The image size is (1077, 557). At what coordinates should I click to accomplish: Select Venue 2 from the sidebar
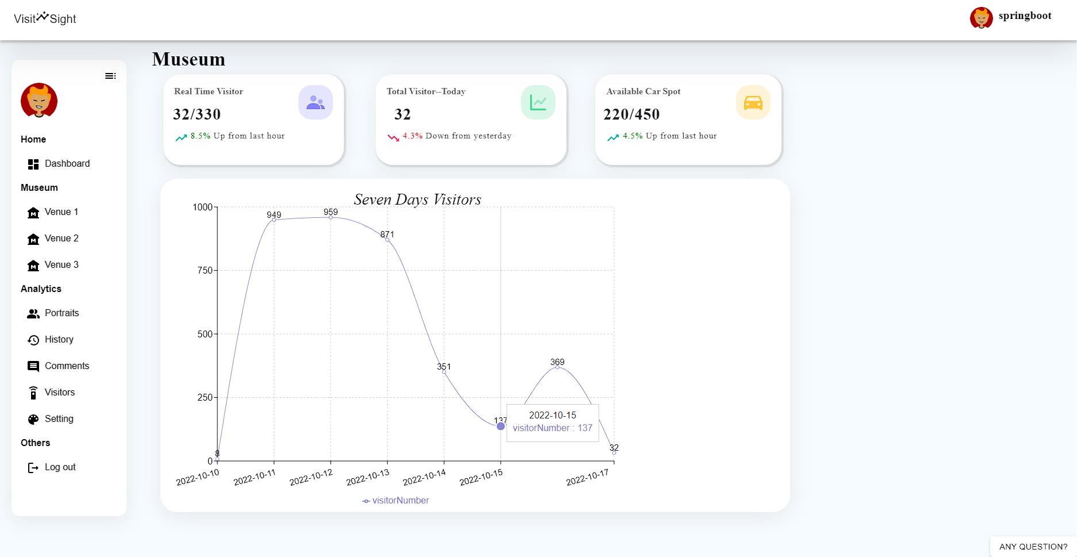pyautogui.click(x=61, y=238)
